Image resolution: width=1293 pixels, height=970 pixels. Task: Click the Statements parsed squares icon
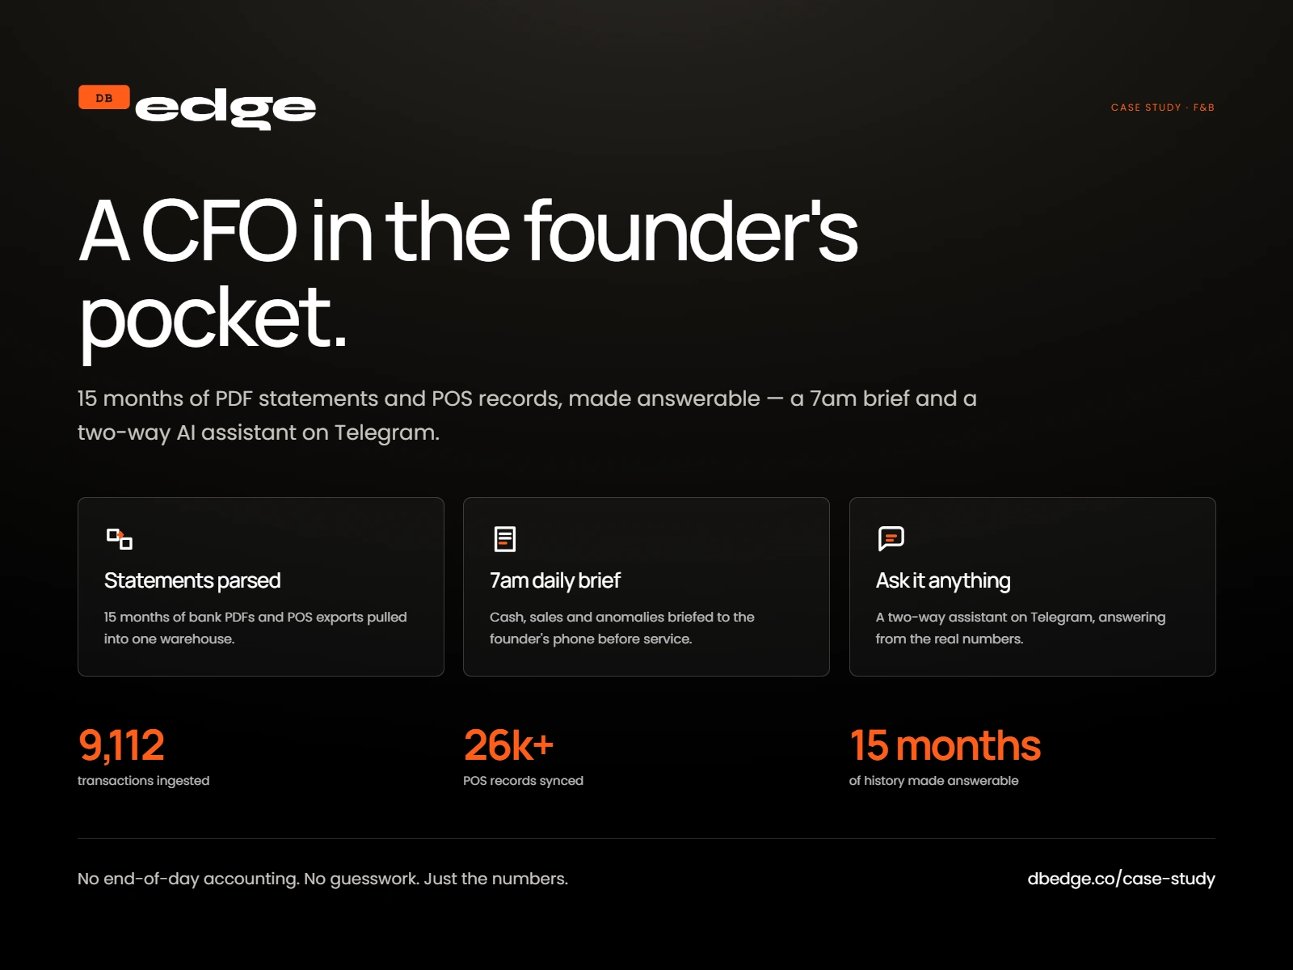(120, 538)
